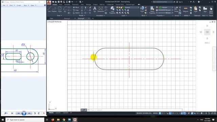Click the Stretch tool

point(76,13)
